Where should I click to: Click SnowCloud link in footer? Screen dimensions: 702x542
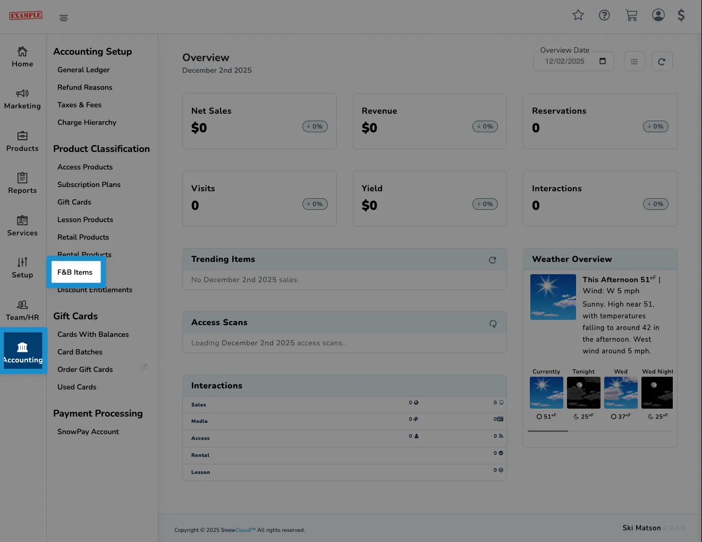pos(238,530)
